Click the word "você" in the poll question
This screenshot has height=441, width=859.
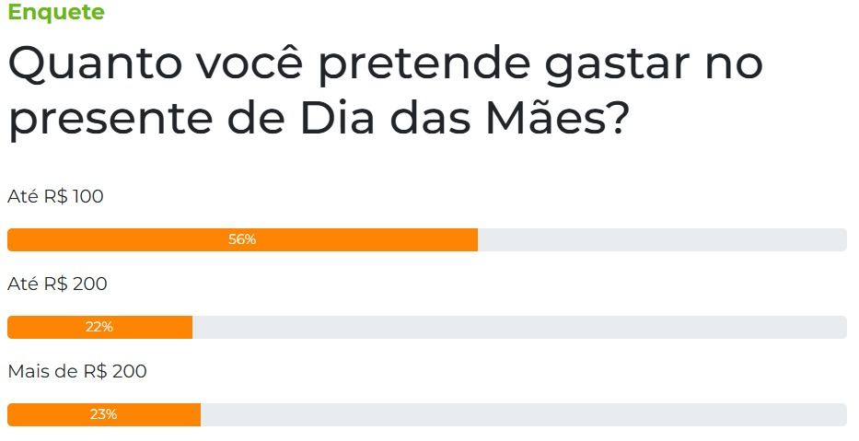(x=250, y=62)
